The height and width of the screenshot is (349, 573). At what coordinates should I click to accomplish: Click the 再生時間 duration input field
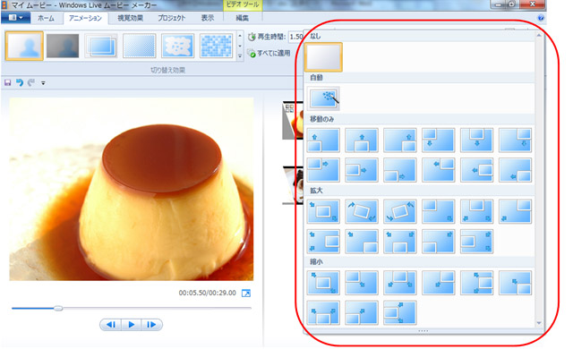pos(296,37)
